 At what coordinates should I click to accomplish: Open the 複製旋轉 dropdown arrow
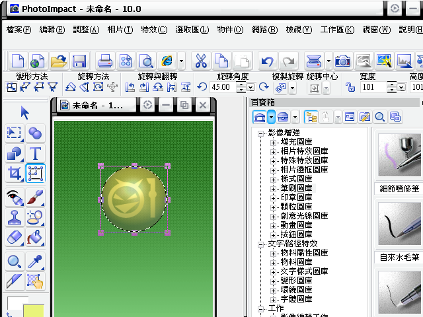click(x=292, y=88)
